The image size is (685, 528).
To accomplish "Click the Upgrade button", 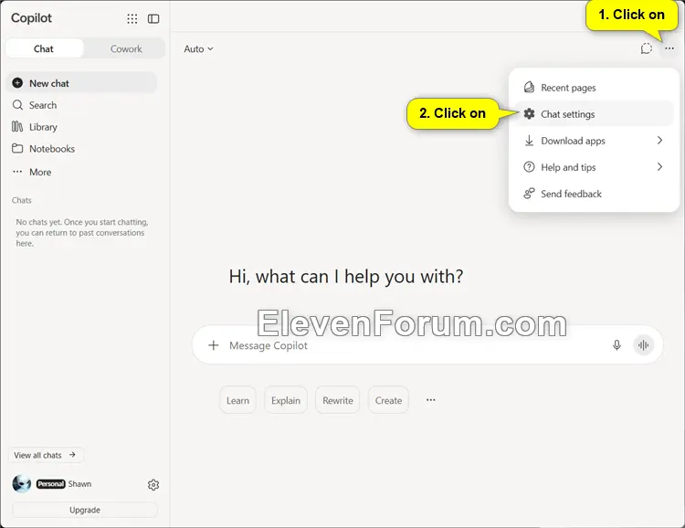I will click(x=85, y=510).
